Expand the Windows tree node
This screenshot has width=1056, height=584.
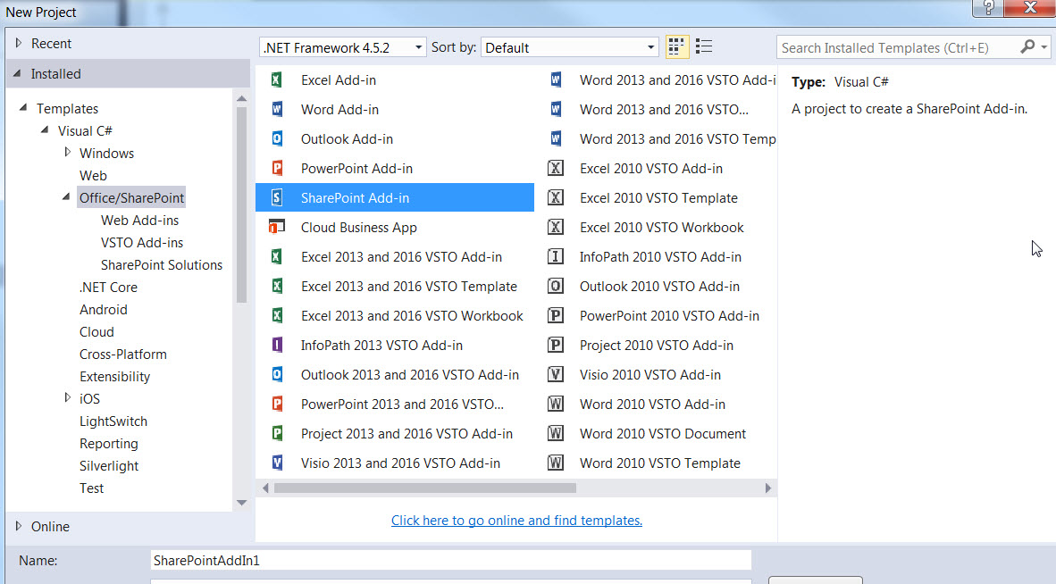[x=67, y=152]
